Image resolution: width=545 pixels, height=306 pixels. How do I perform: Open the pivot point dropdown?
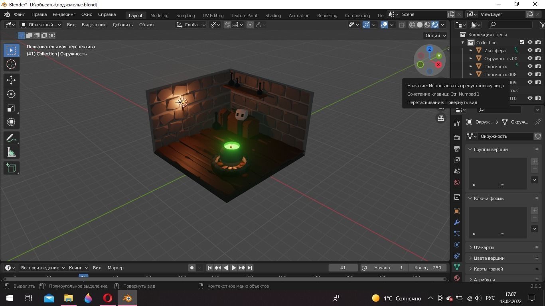click(x=215, y=25)
